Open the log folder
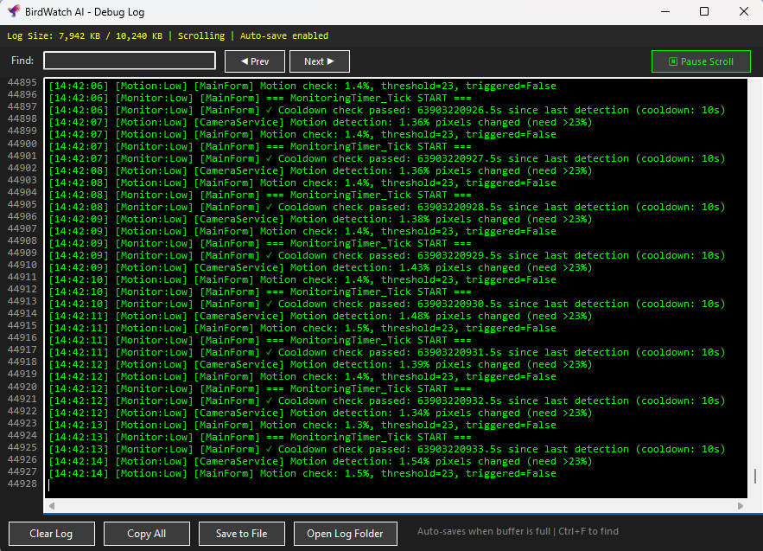763x551 pixels. [345, 534]
